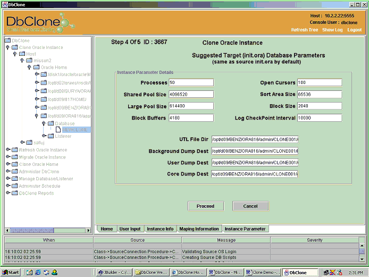Click folder icon beside Oracle Home
Viewport: 369px width, 277px height.
37,68
